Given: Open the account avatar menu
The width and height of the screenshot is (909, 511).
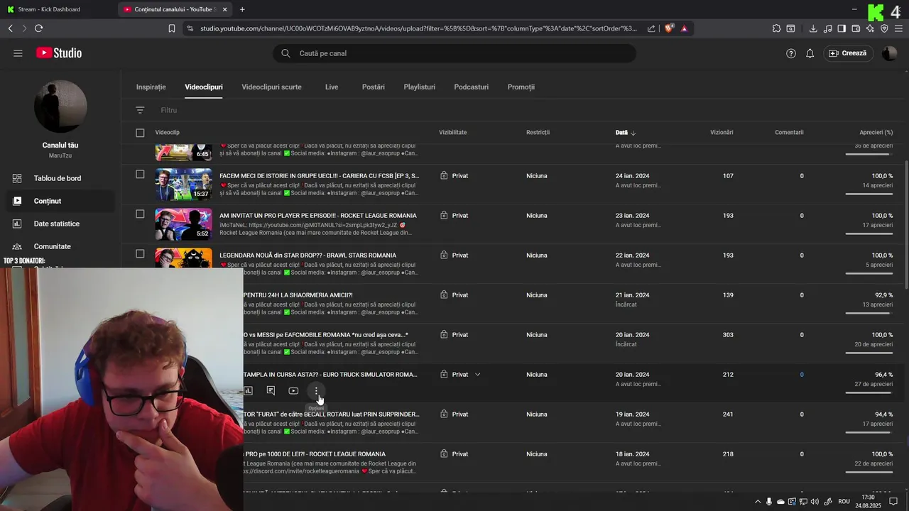Looking at the screenshot, I should pyautogui.click(x=889, y=53).
